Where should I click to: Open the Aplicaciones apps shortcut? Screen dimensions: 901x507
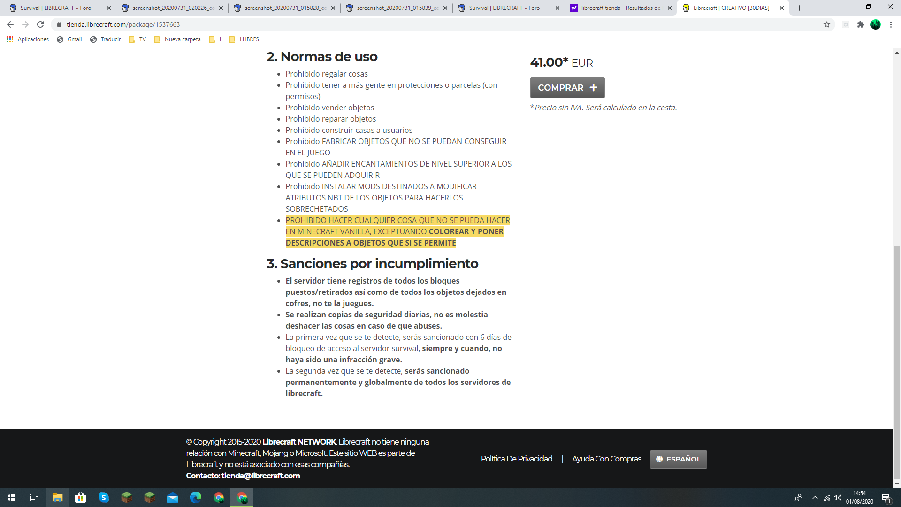(28, 39)
